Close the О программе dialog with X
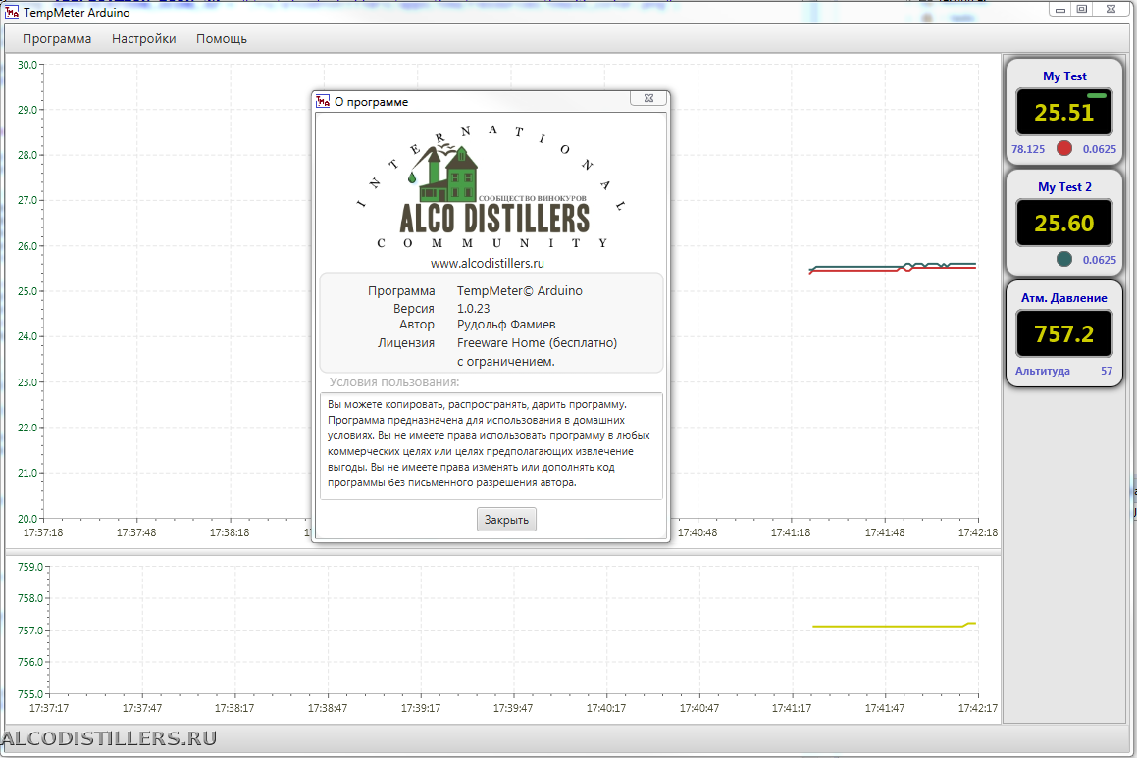 [649, 98]
